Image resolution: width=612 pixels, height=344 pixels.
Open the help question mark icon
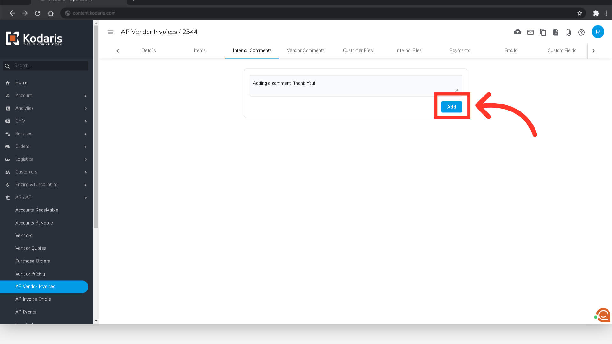click(x=581, y=32)
